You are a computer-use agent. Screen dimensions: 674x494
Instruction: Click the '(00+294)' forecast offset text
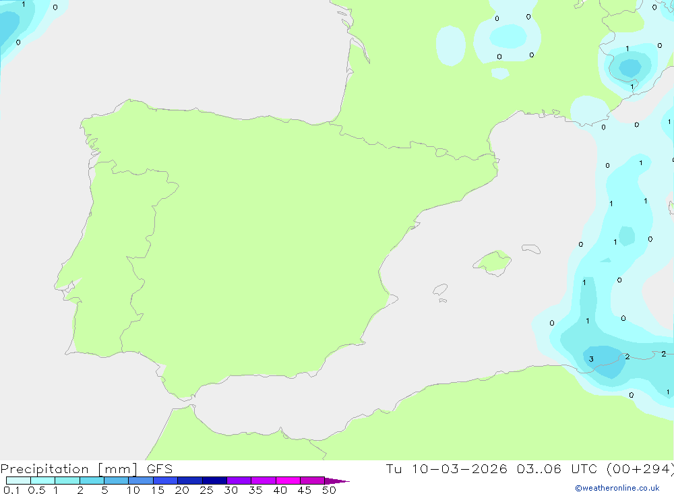tap(640, 469)
